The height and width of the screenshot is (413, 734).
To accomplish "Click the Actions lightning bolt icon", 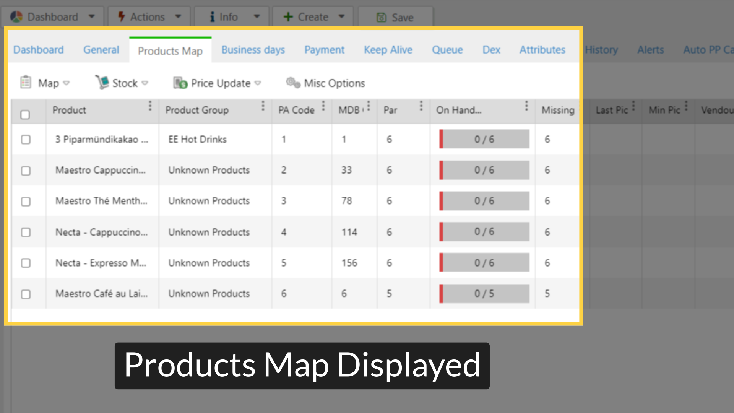I will point(122,16).
